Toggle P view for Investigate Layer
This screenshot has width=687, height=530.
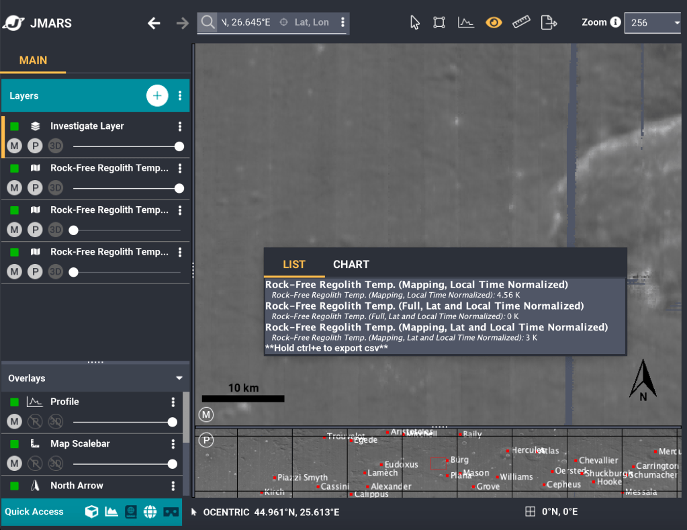[35, 146]
